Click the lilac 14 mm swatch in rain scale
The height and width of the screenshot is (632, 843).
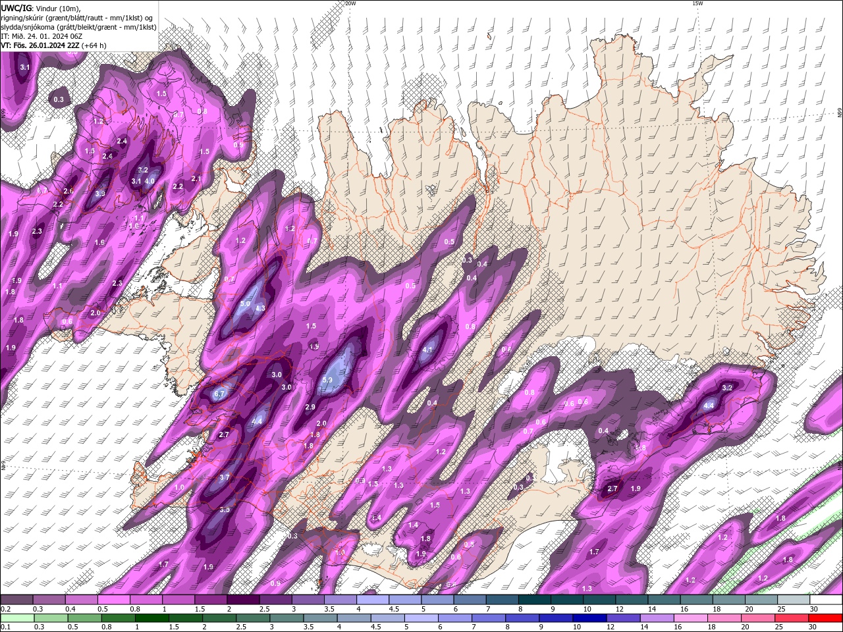[657, 618]
